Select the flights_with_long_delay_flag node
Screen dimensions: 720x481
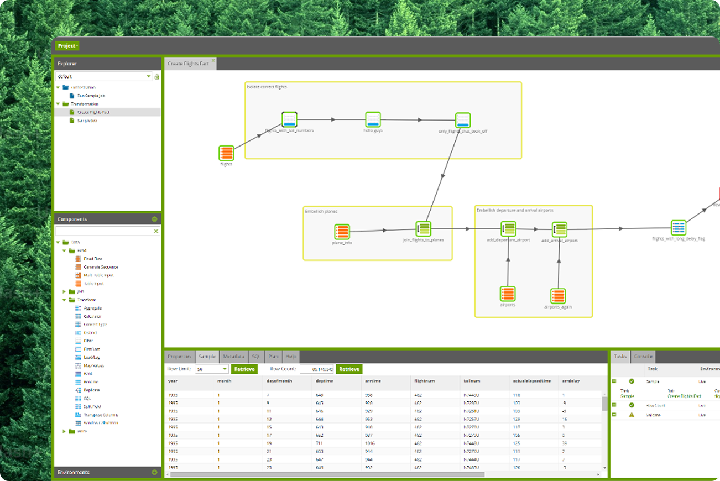(679, 227)
